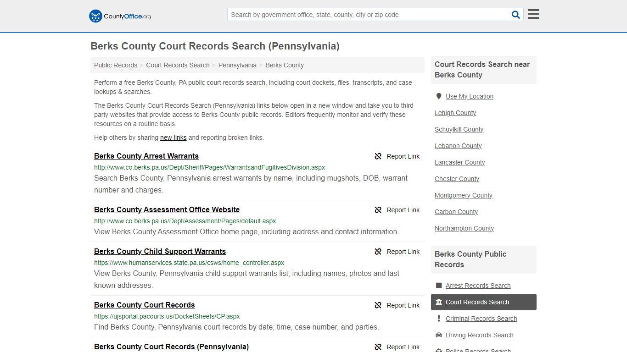Click the broken-link icon for Berks County Court Records
627x352 pixels.
pyautogui.click(x=378, y=305)
